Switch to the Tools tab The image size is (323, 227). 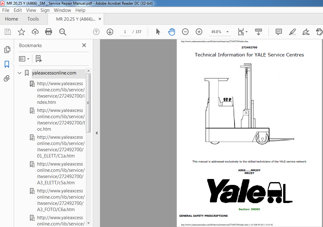tap(33, 19)
